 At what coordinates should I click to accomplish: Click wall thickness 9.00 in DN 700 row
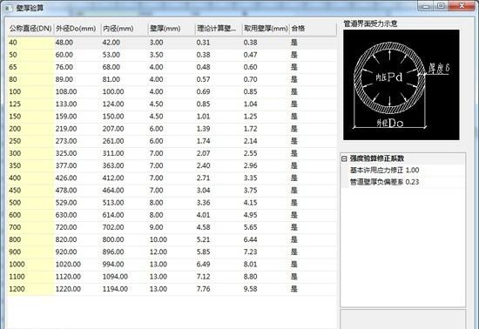pos(156,227)
